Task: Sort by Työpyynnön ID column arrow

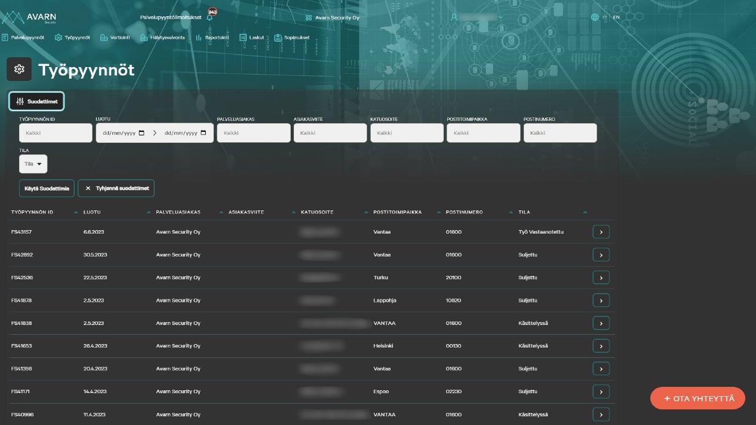Action: tap(76, 212)
